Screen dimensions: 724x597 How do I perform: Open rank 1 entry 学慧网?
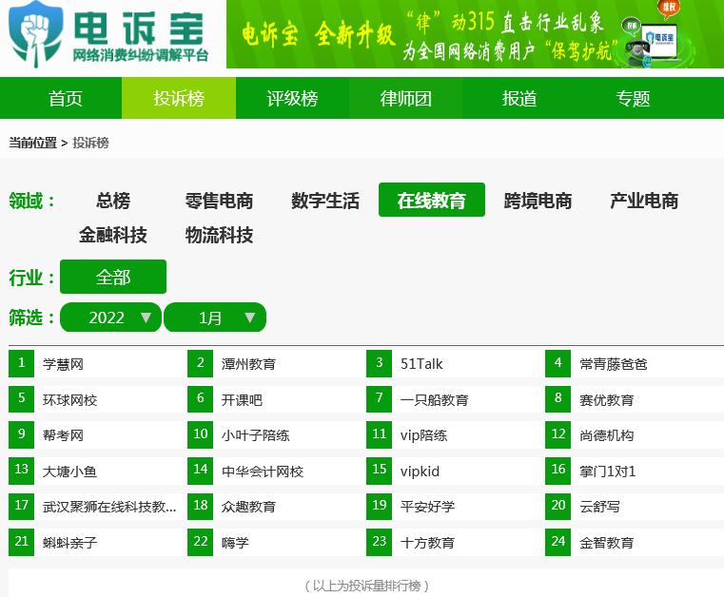click(63, 364)
